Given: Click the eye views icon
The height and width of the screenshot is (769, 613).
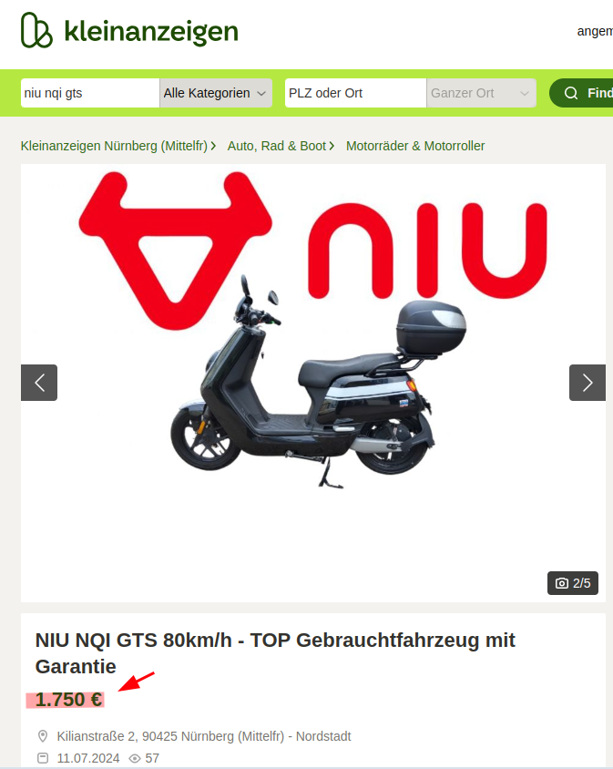Looking at the screenshot, I should point(135,758).
